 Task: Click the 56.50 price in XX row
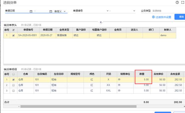[x=158, y=85]
